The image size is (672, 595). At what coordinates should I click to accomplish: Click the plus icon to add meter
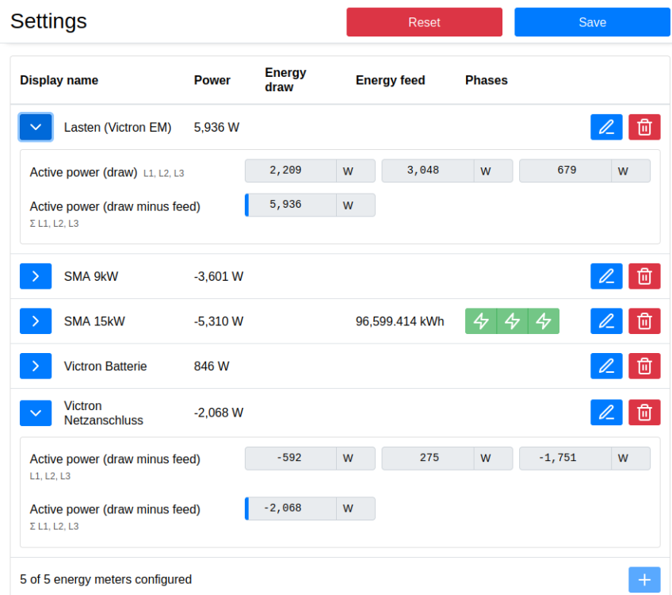[x=644, y=580]
